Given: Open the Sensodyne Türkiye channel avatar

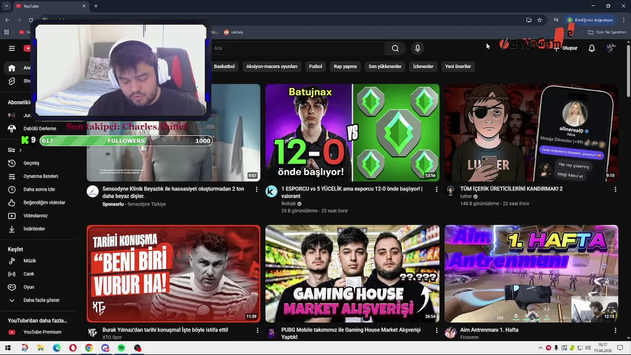Looking at the screenshot, I should [93, 191].
